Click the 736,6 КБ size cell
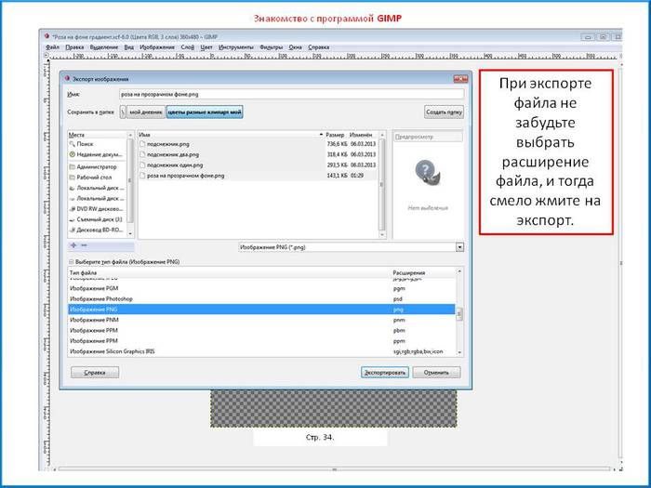The height and width of the screenshot is (488, 651). coord(337,144)
